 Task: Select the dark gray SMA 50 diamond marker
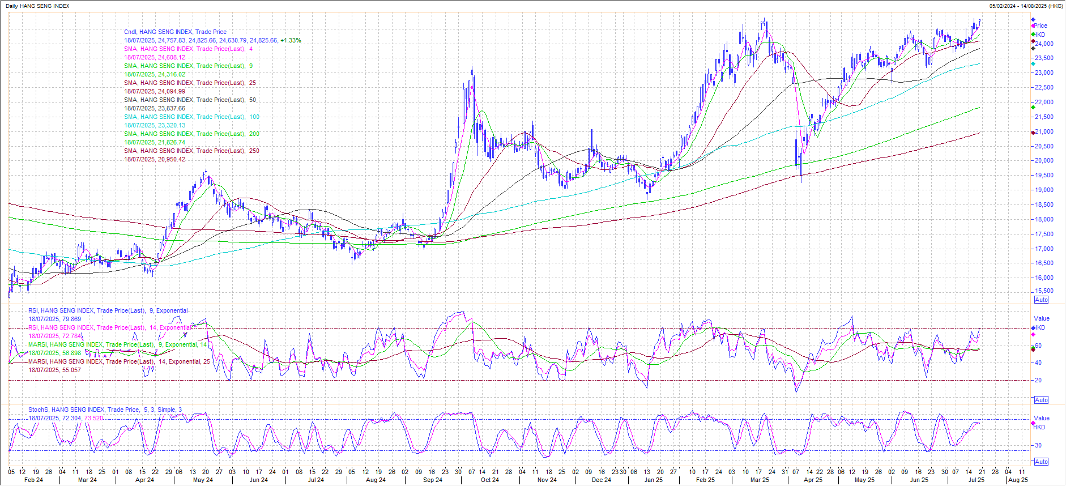point(1033,48)
